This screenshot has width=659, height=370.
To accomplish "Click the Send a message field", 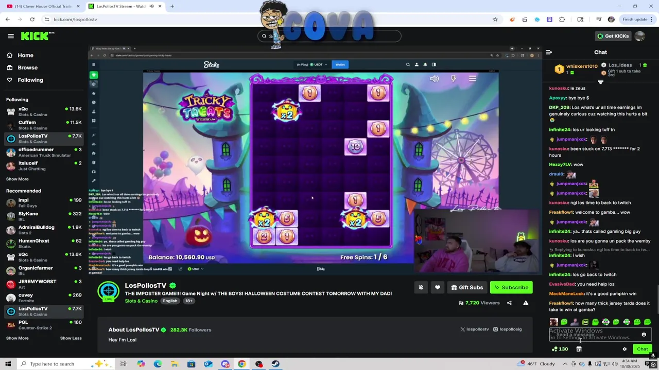I will 595,335.
